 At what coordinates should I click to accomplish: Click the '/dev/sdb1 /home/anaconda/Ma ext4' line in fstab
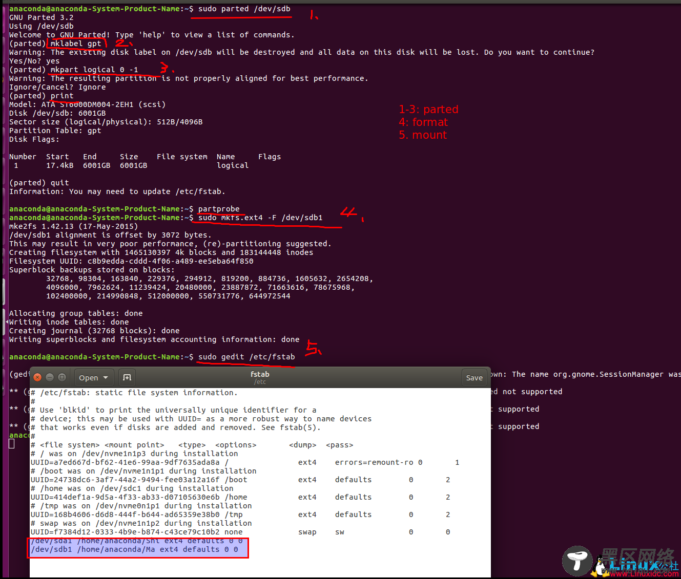tap(134, 549)
